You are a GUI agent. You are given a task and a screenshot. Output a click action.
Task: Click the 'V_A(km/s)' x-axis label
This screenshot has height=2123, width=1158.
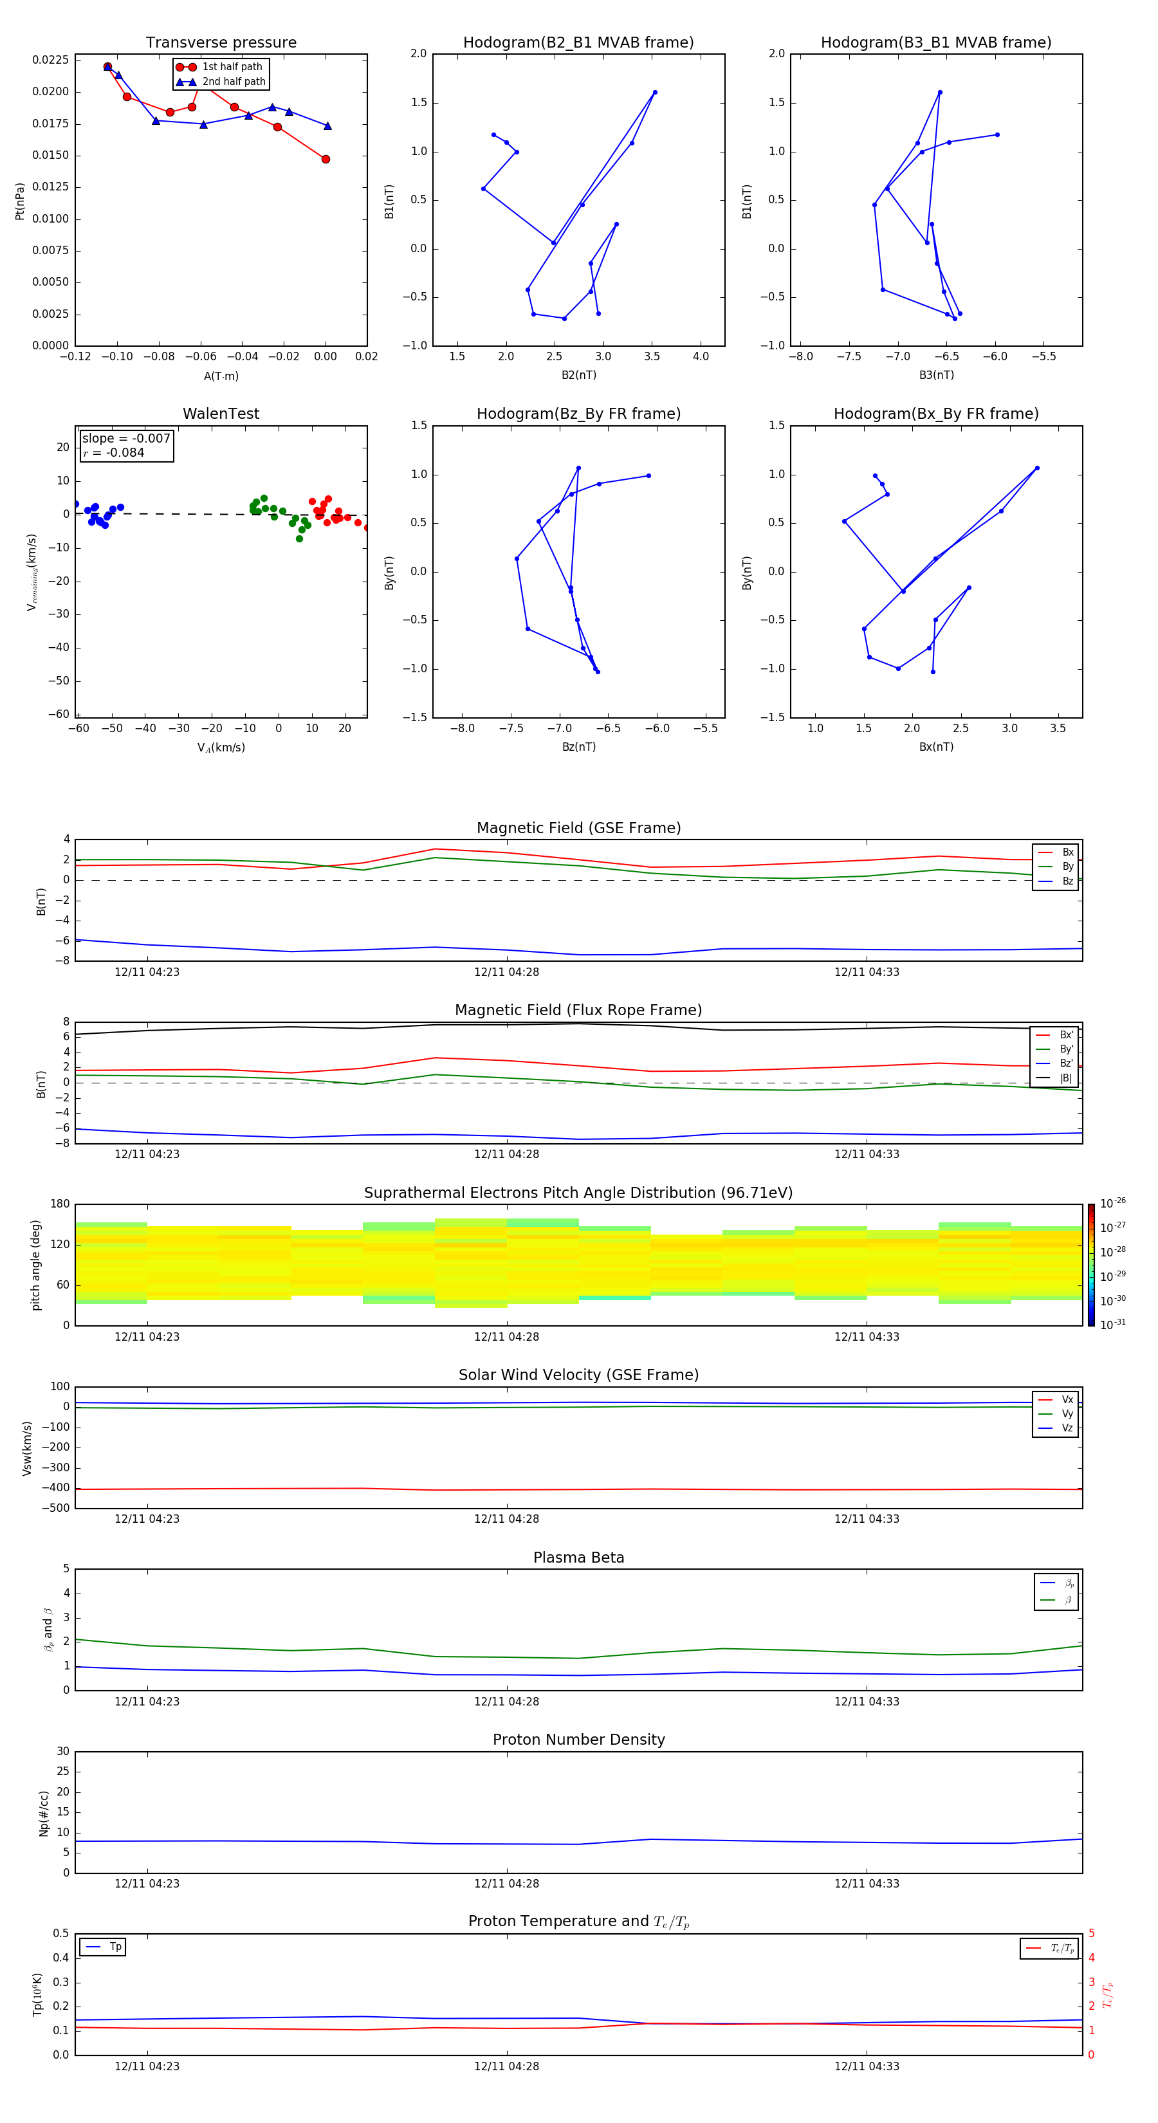(221, 748)
